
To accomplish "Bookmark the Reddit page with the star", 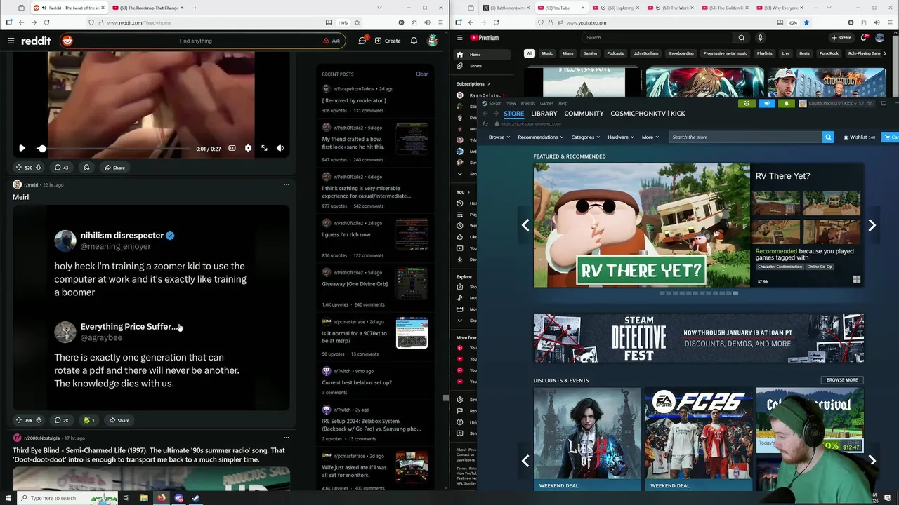I will (357, 22).
